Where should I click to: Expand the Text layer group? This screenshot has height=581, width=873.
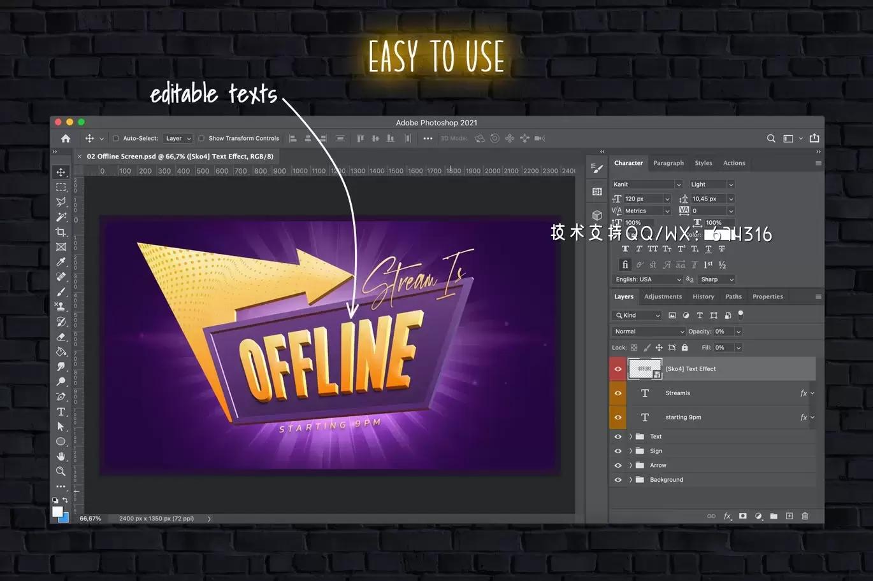click(x=631, y=437)
